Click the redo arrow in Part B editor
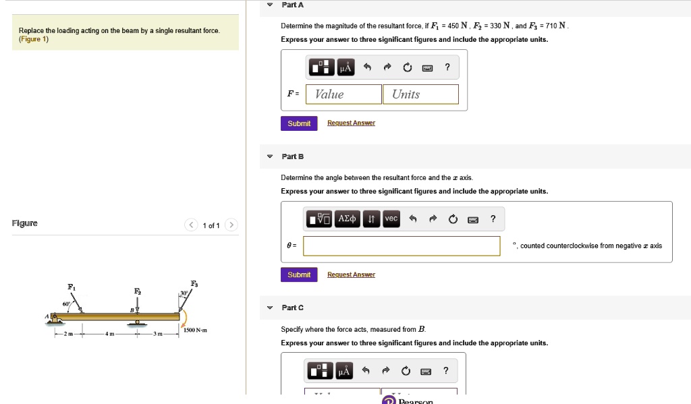Image resolution: width=691 pixels, height=404 pixels. (432, 219)
